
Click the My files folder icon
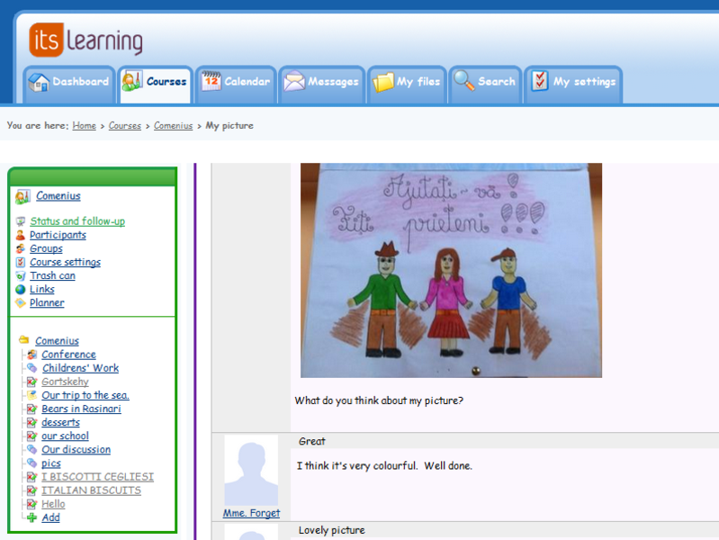pyautogui.click(x=382, y=82)
